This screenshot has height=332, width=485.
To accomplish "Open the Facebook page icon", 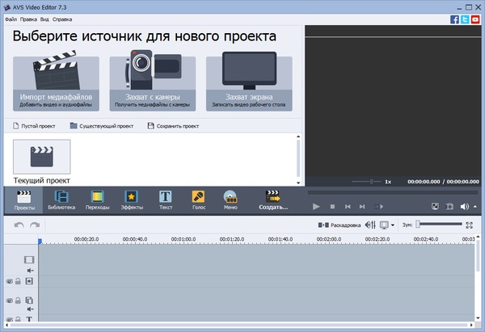I will 455,18.
